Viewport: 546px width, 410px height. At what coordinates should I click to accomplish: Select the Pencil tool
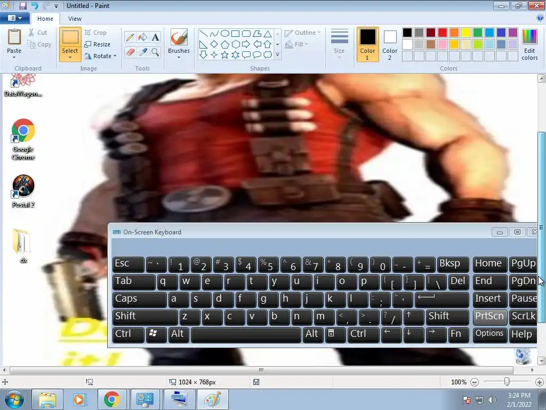[130, 37]
